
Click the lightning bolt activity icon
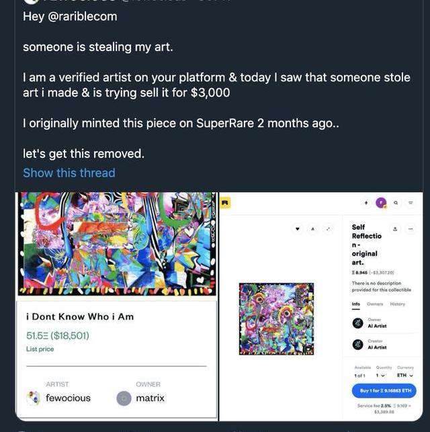pyautogui.click(x=365, y=202)
